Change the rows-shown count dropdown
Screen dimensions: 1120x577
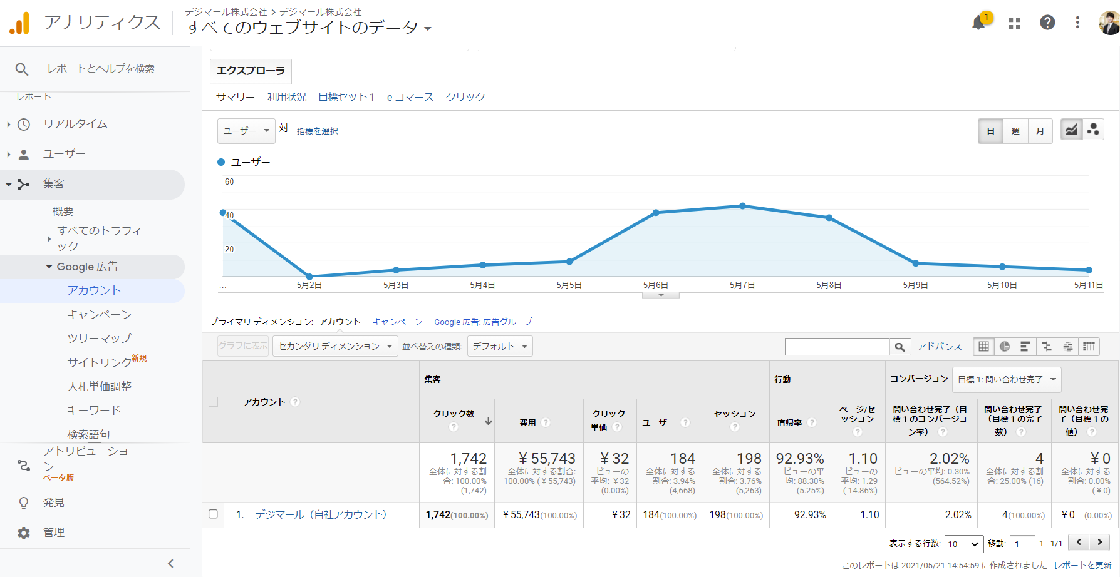(x=963, y=544)
